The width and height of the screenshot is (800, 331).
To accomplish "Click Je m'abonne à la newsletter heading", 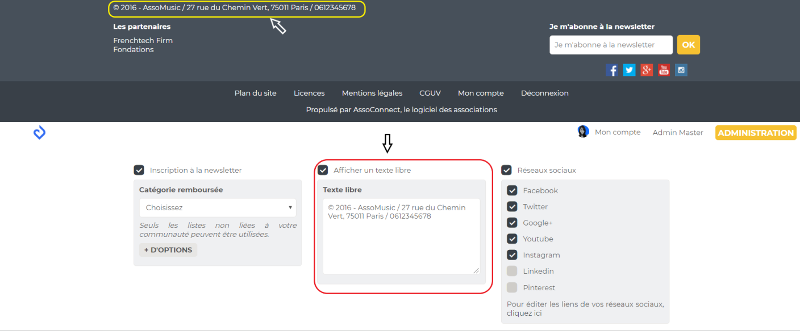I will click(x=602, y=26).
